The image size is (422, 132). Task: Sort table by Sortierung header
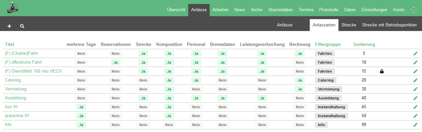(364, 45)
